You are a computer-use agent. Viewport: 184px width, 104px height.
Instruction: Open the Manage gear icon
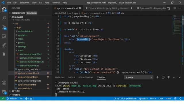coord(4,92)
